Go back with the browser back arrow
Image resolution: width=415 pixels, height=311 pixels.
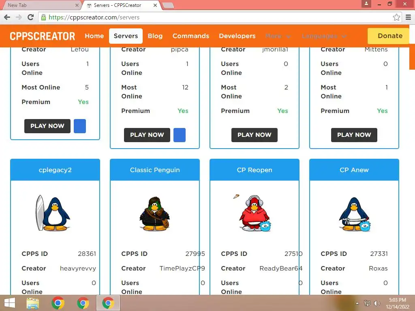7,17
